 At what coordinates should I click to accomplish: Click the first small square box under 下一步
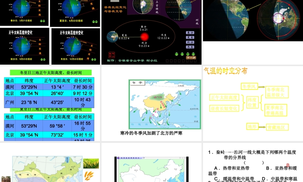(x=167, y=61)
